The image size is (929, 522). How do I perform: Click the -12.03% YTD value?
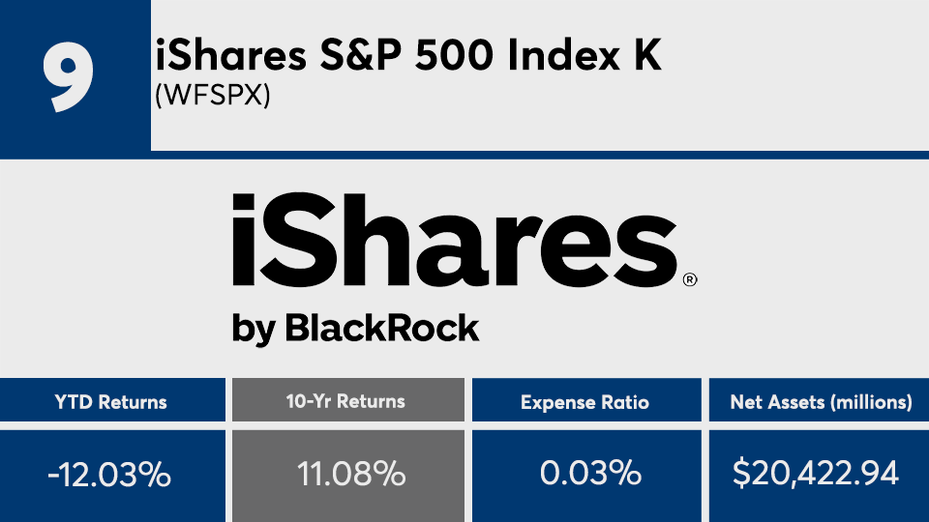(x=112, y=475)
